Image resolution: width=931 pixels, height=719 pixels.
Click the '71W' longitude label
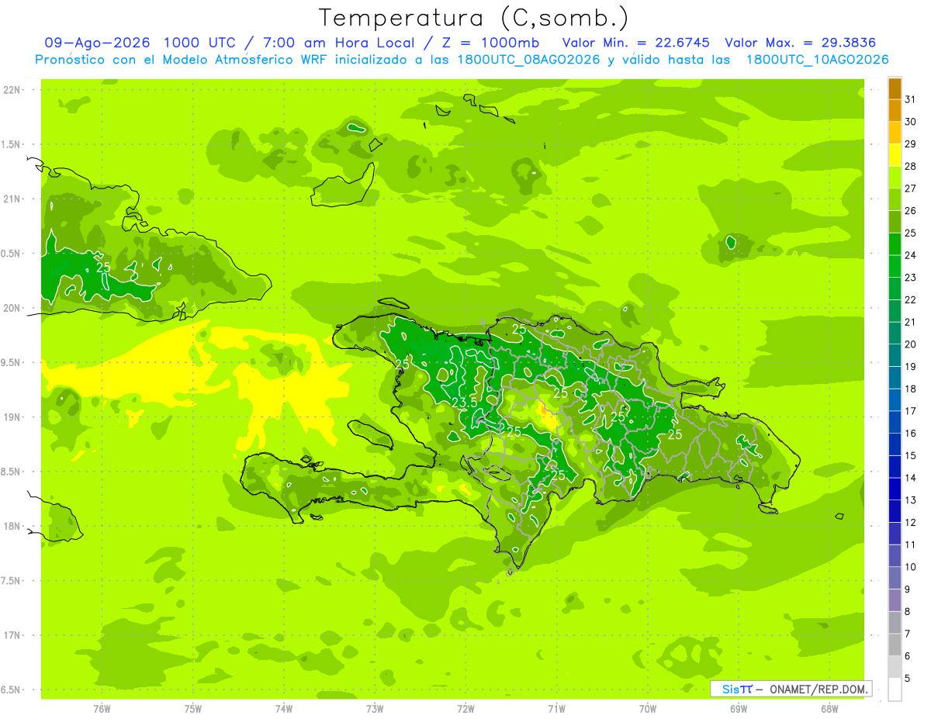[x=556, y=709]
